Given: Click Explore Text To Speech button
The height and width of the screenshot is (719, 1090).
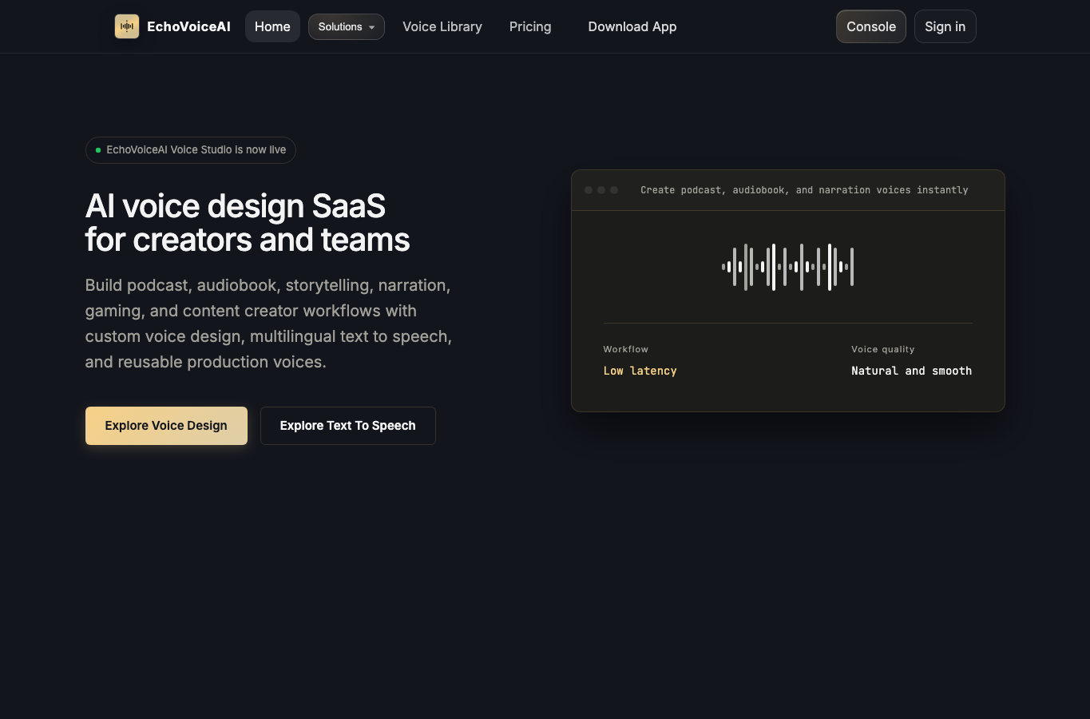Looking at the screenshot, I should tap(348, 426).
